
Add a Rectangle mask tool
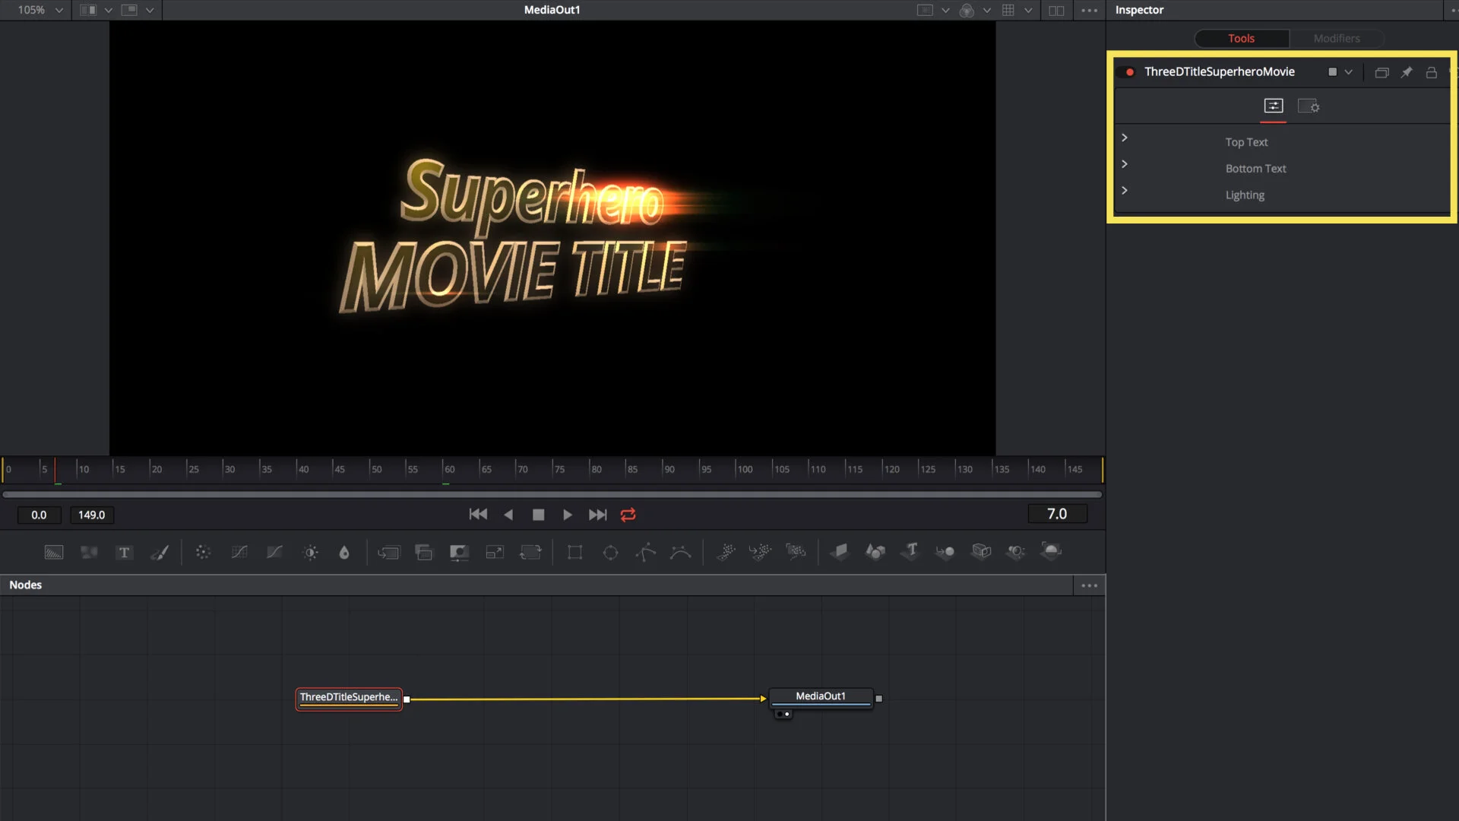click(575, 553)
